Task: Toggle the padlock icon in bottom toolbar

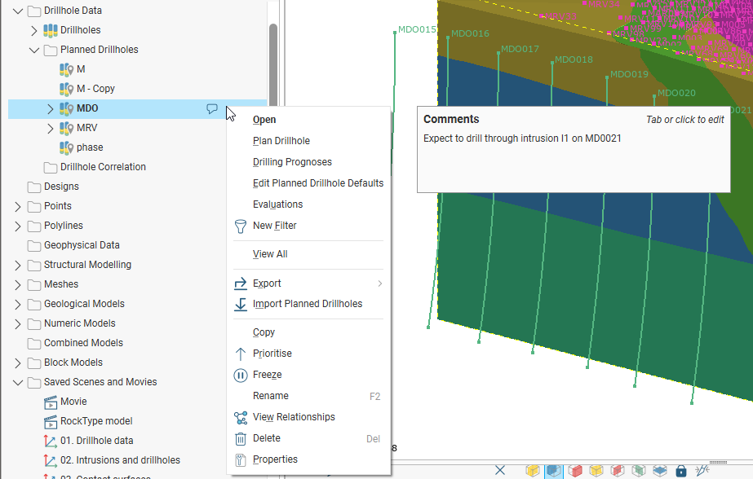Action: pyautogui.click(x=681, y=471)
